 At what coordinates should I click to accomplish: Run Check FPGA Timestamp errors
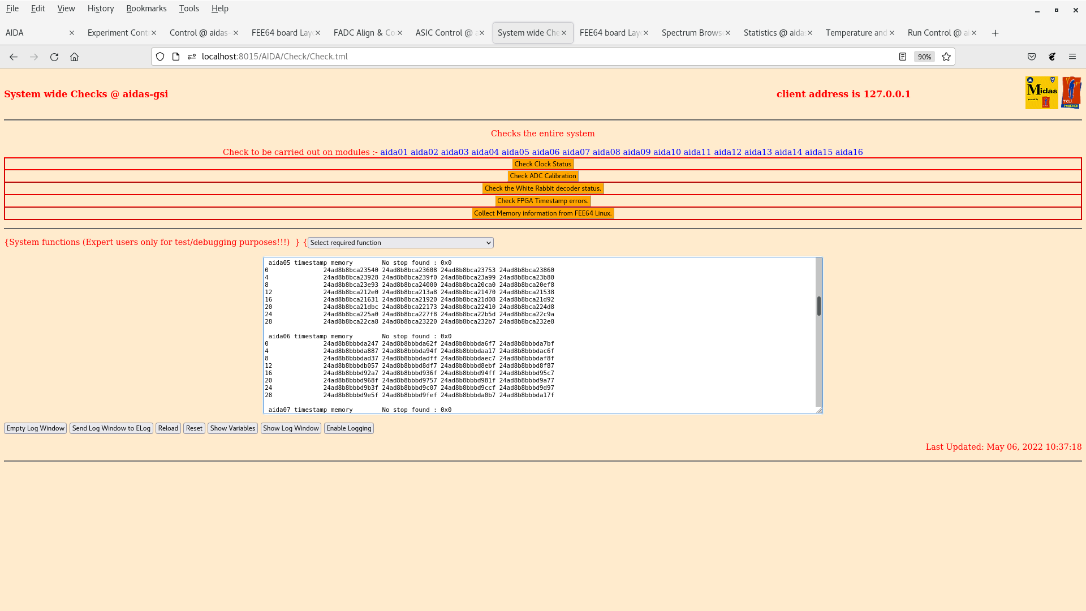pyautogui.click(x=543, y=201)
